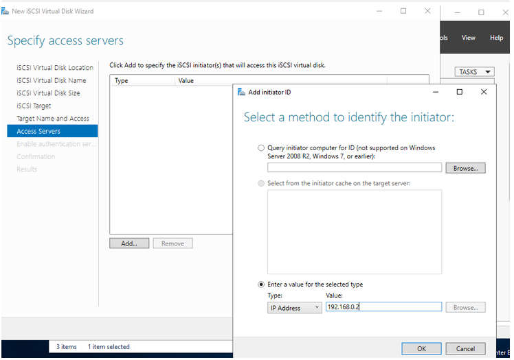Select Query initiator computer for ID option
Viewport: 514px width, 360px height.
[x=261, y=148]
